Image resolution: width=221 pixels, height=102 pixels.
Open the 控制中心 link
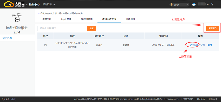[34, 4]
